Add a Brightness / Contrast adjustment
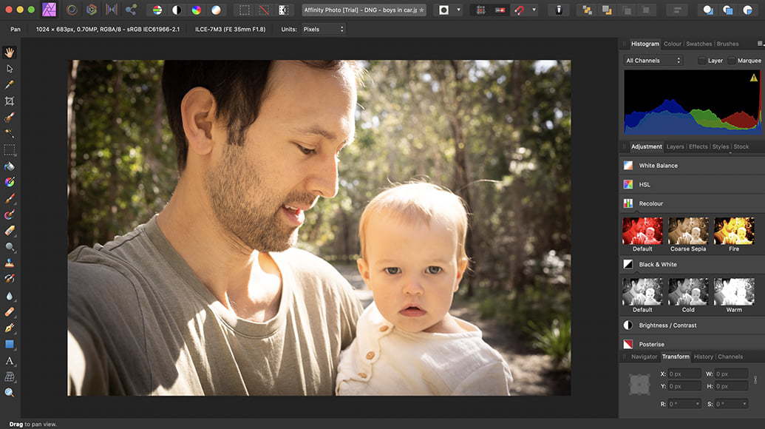Screen dimensions: 765x429 [x=667, y=325]
